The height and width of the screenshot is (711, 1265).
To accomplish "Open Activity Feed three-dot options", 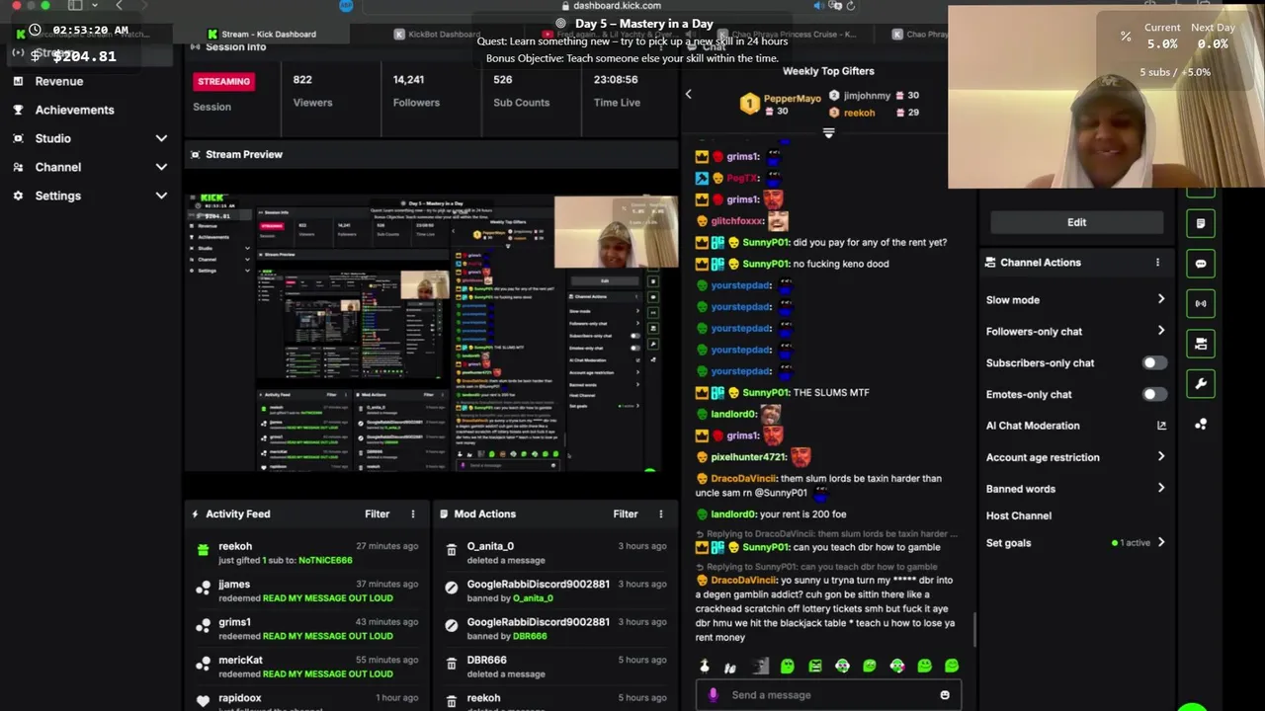I will 413,513.
